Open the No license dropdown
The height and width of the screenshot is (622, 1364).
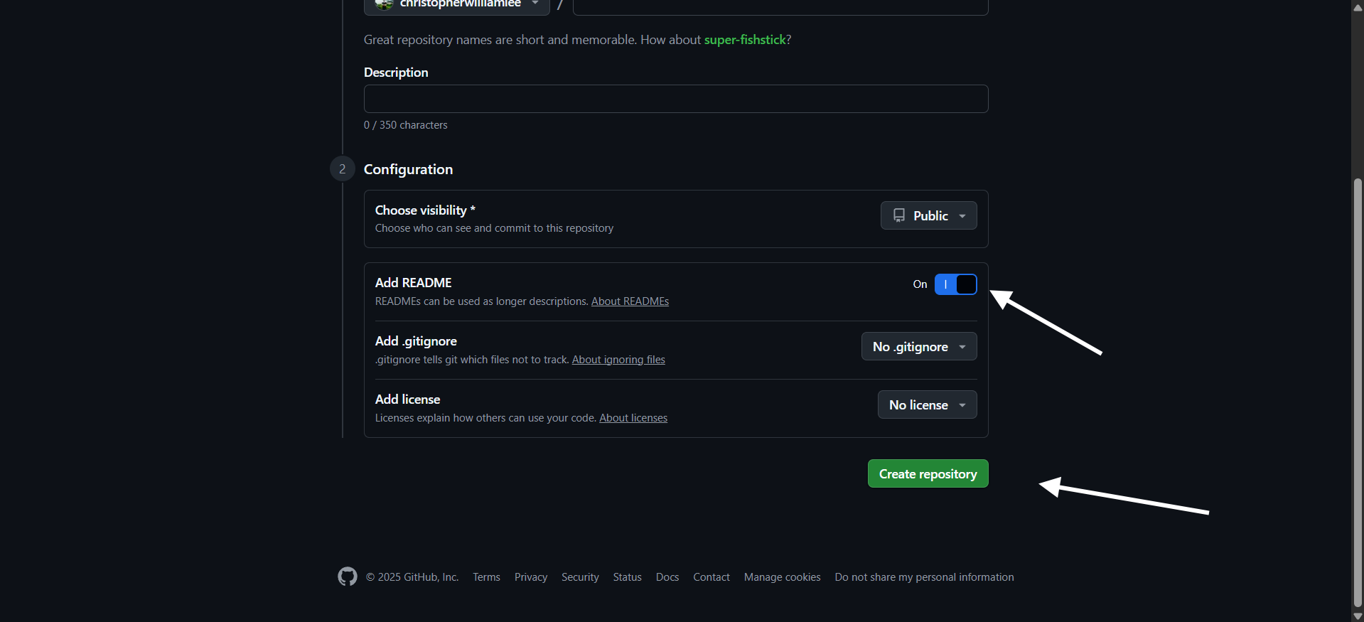click(x=927, y=405)
